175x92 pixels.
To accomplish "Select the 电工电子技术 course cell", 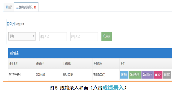I will [22, 75].
